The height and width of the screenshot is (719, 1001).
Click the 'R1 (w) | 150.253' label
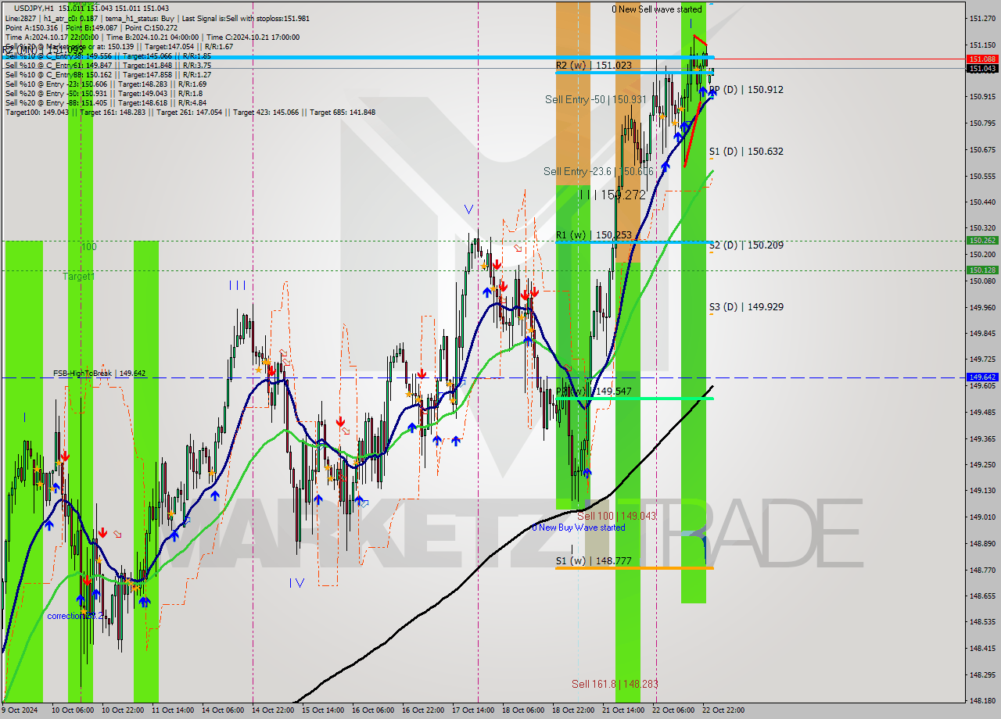[x=594, y=234]
